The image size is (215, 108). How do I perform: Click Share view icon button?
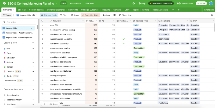pyautogui.click(x=125, y=15)
